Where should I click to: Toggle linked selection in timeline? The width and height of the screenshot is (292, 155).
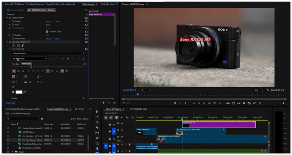tap(116, 118)
